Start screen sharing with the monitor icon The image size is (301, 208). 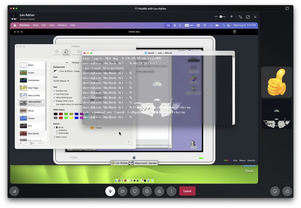click(x=135, y=191)
